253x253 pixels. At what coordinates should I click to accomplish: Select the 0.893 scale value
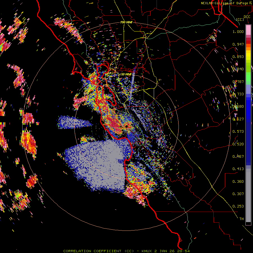[238, 57]
